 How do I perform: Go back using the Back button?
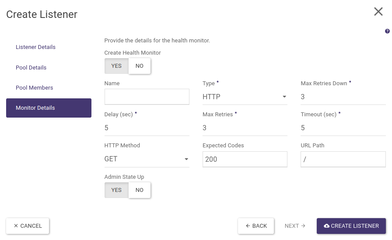pyautogui.click(x=256, y=226)
